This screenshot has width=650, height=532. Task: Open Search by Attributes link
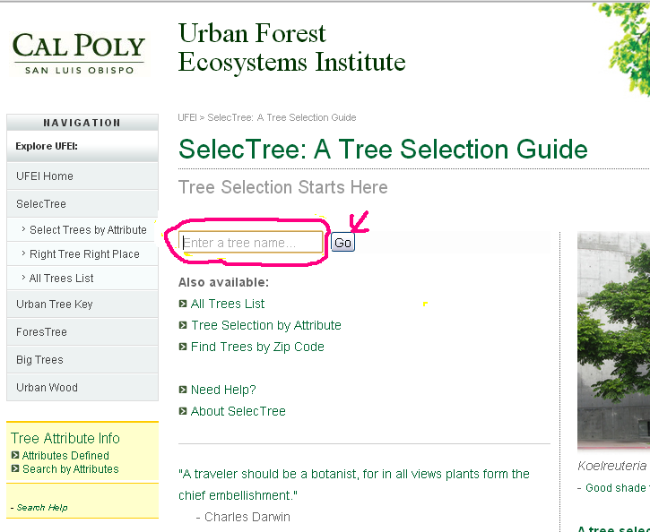point(71,469)
